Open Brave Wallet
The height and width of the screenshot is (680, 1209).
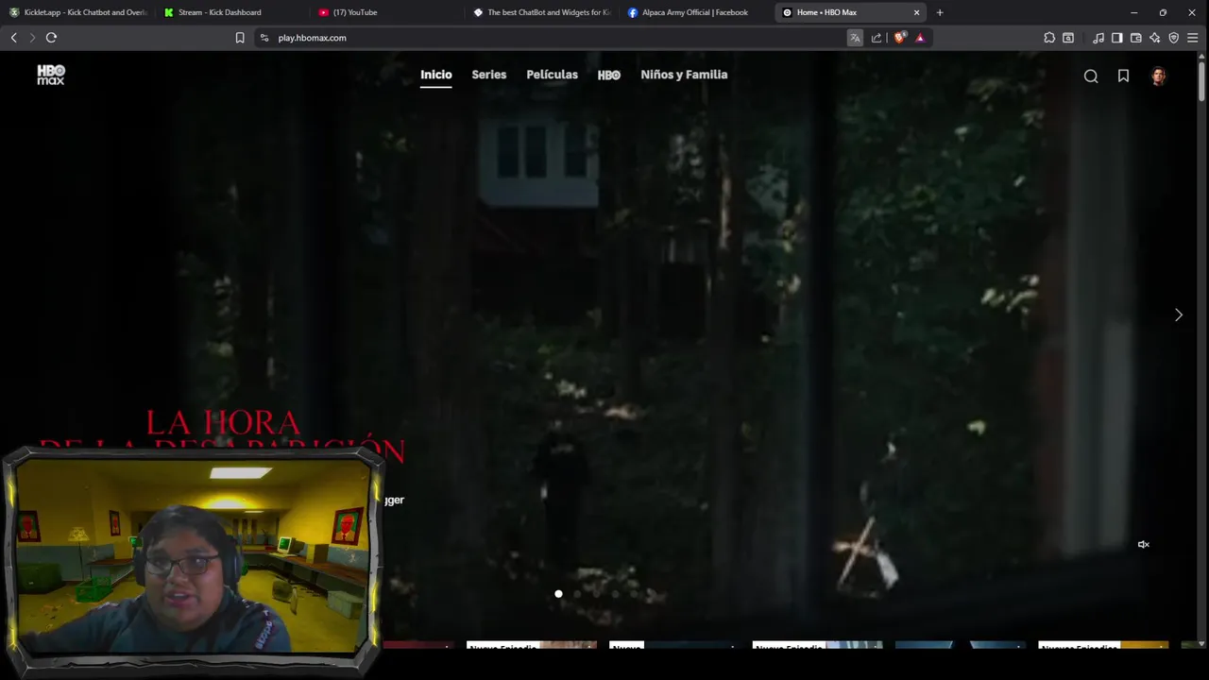tap(1136, 38)
